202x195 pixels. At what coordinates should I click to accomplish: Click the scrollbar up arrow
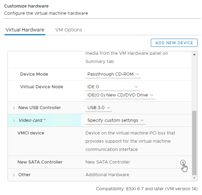(x=194, y=54)
